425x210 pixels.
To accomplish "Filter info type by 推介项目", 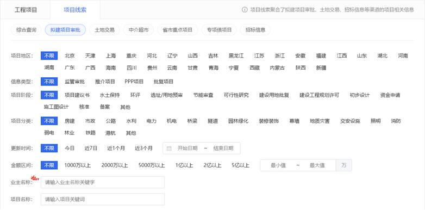I will tap(105, 82).
